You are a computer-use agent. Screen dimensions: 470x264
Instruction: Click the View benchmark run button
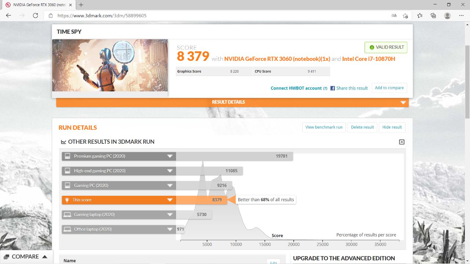point(324,127)
